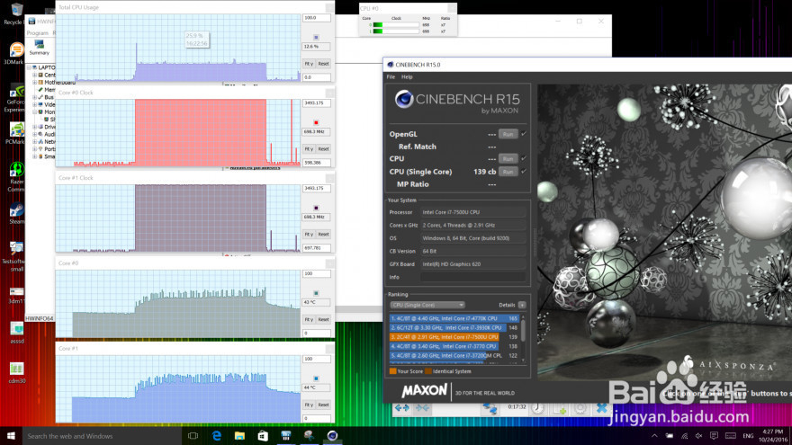This screenshot has width=792, height=445.
Task: Click the volume icon in system tray
Action: click(698, 435)
